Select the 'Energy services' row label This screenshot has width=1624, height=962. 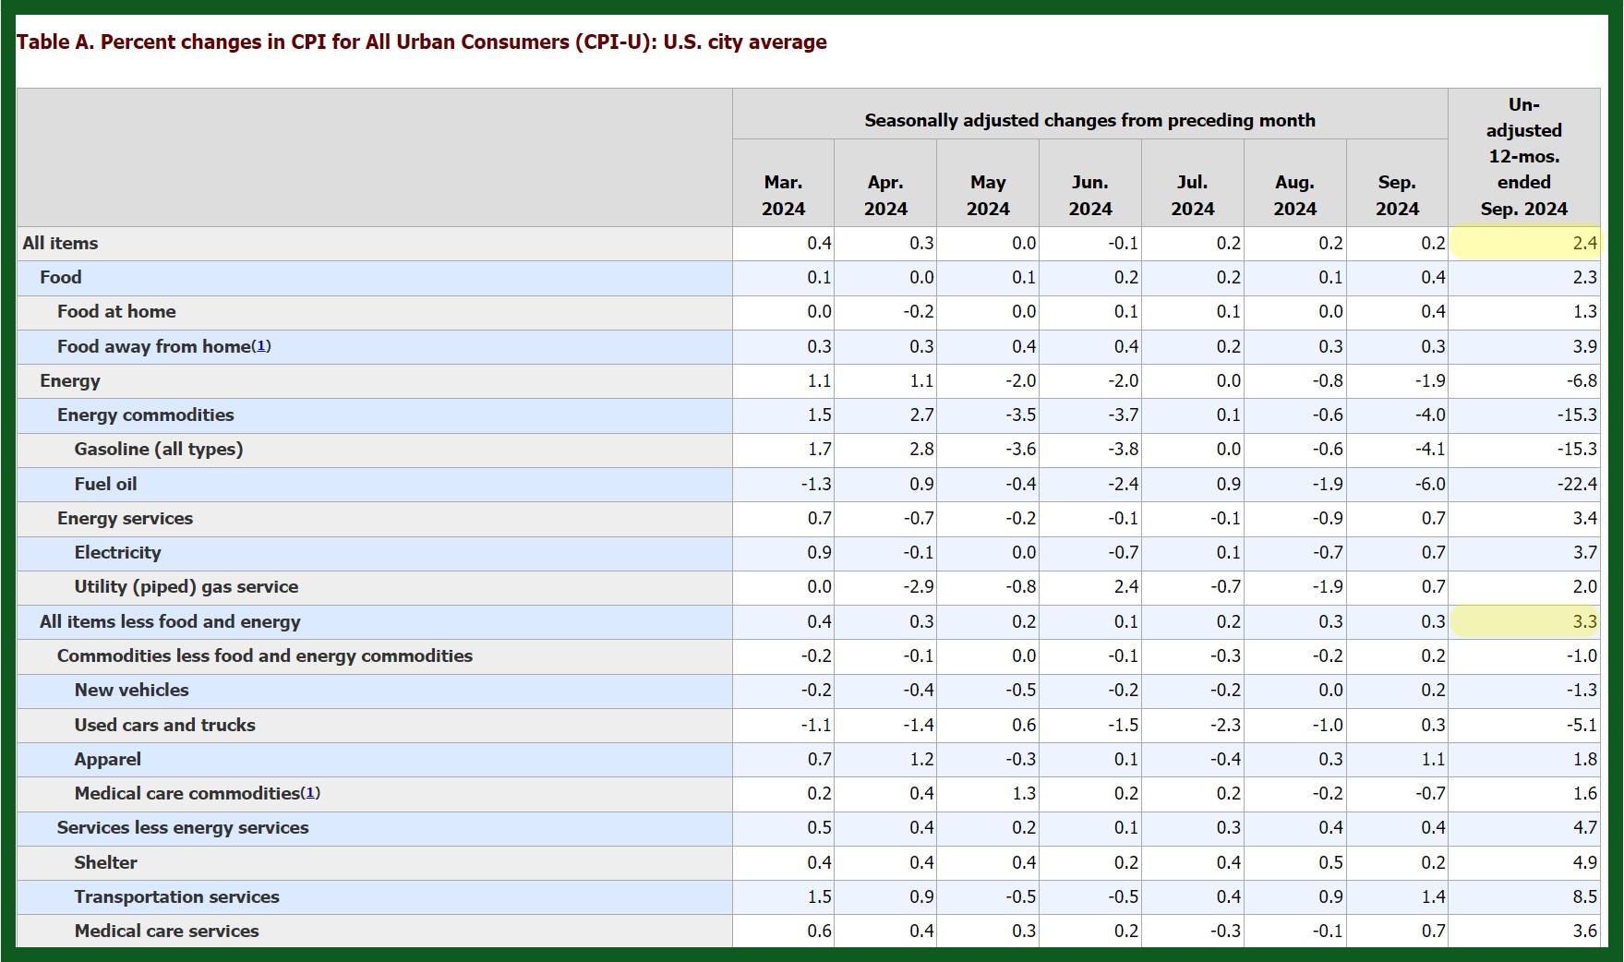click(x=126, y=518)
